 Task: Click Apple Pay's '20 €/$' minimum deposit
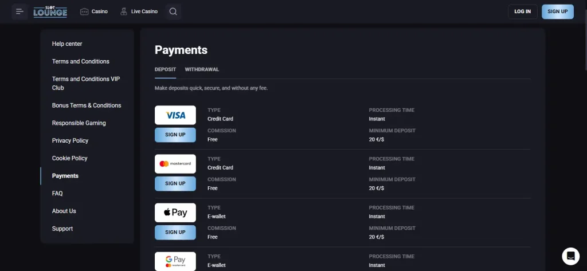(376, 237)
